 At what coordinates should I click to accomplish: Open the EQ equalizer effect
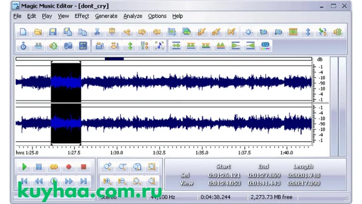pyautogui.click(x=265, y=46)
